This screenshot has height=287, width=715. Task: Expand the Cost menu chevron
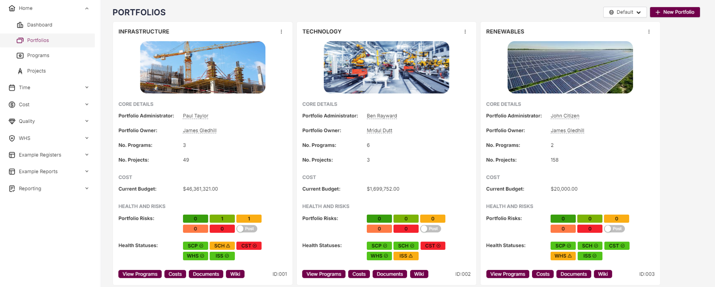point(87,105)
